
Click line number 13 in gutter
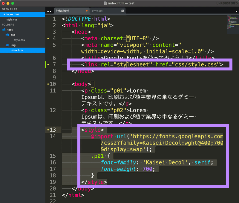53,130
